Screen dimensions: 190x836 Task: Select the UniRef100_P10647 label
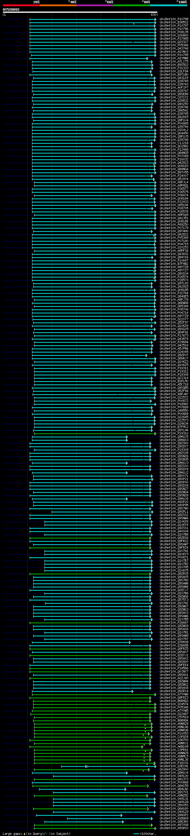(x=174, y=261)
